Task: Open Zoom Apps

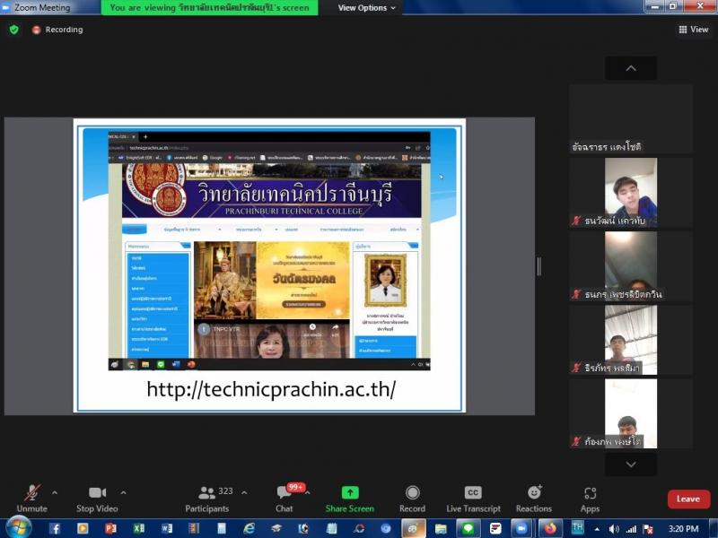Action: click(x=590, y=499)
